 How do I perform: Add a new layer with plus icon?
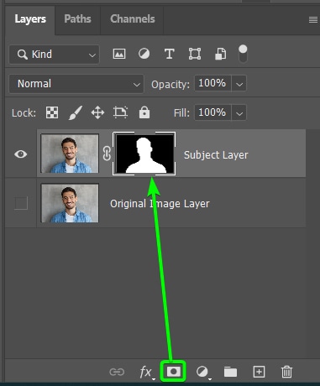259,372
